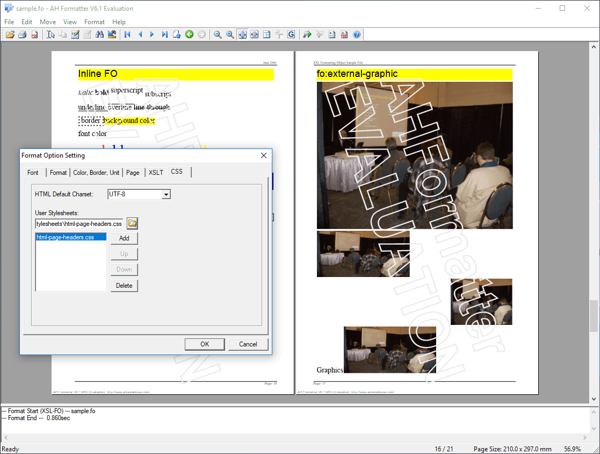
Task: Go to the previous page
Action: [x=140, y=34]
